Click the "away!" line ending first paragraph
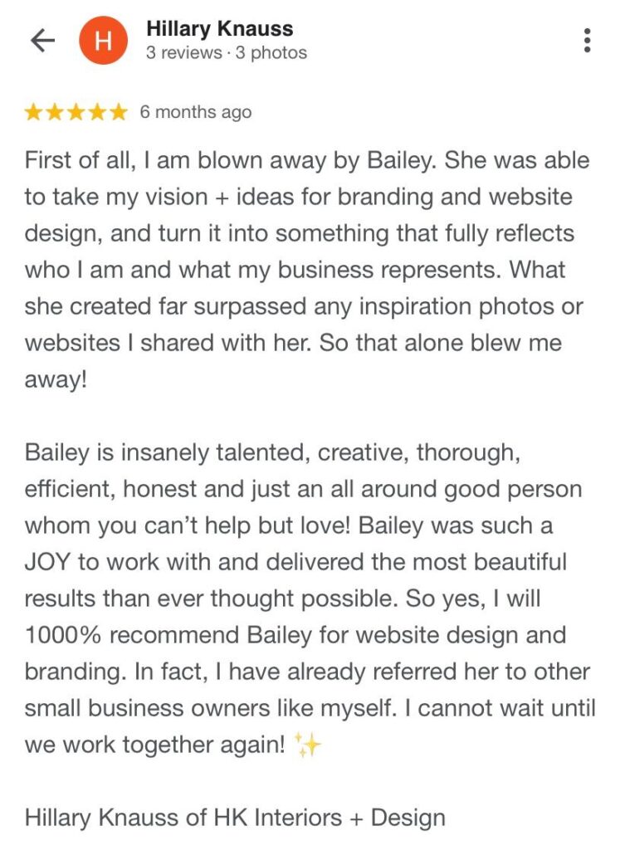The width and height of the screenshot is (630, 850). click(56, 379)
